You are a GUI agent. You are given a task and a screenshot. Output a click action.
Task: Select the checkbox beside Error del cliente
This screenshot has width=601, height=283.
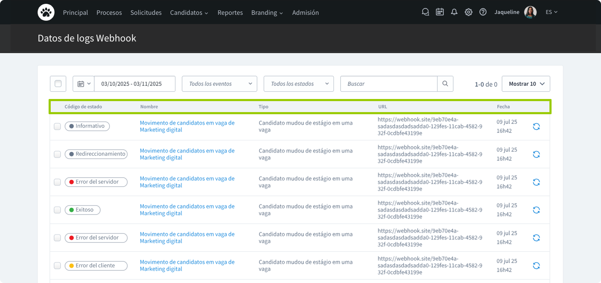57,266
